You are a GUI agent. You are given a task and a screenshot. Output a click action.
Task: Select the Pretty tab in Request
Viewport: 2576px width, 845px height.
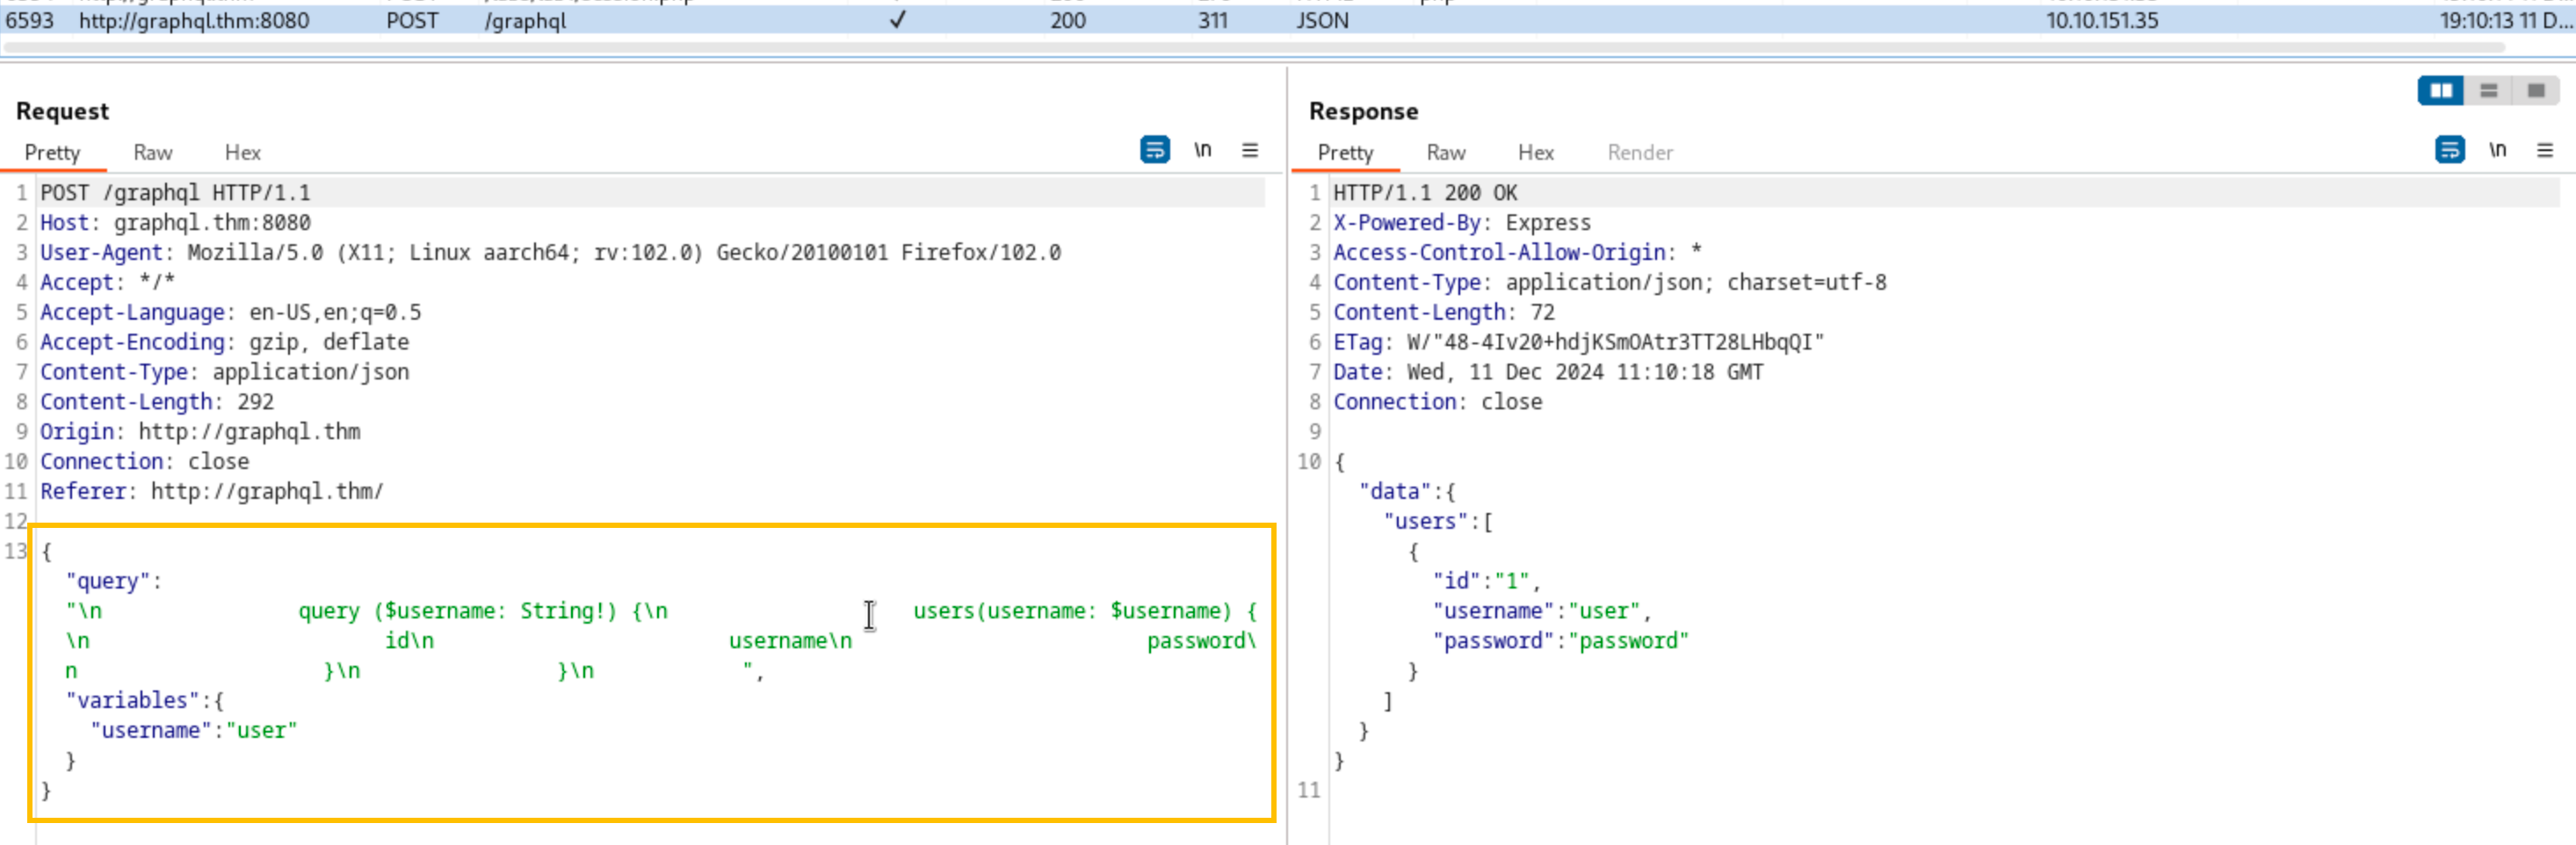[52, 153]
